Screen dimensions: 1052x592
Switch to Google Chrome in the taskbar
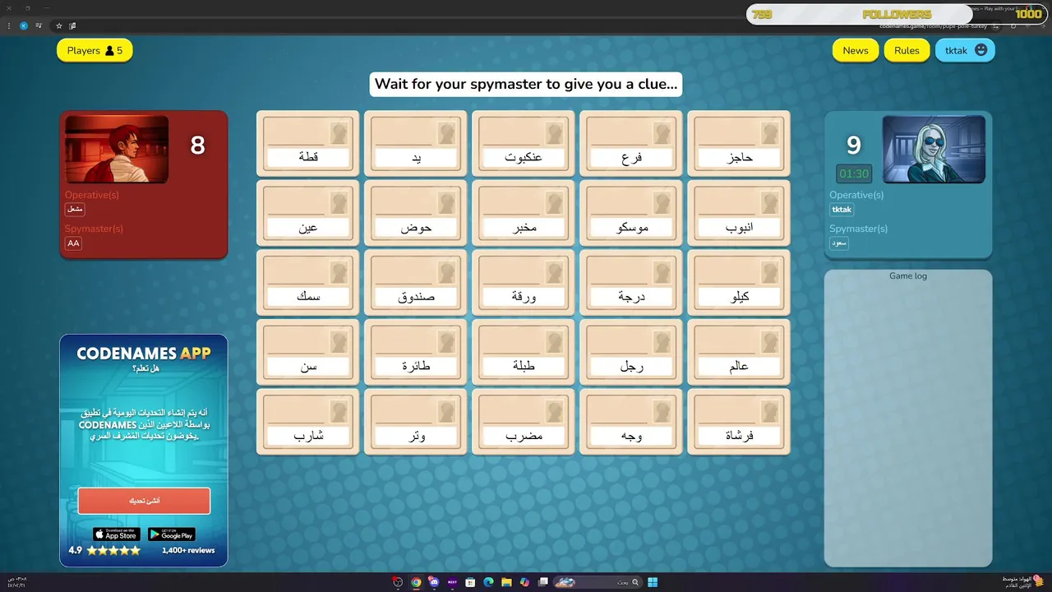(x=416, y=582)
